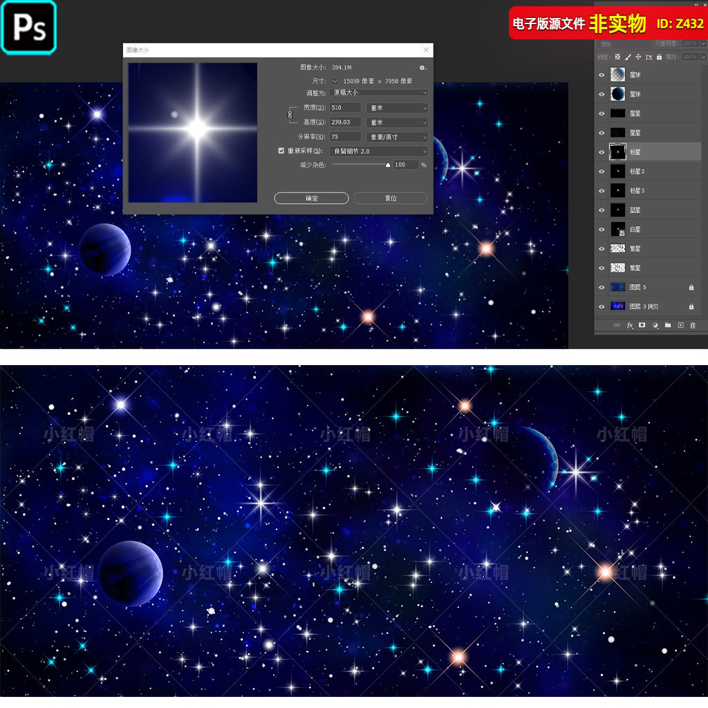Viewport: 708px width, 708px height.
Task: Confirm with the 确定 button
Action: tap(312, 198)
